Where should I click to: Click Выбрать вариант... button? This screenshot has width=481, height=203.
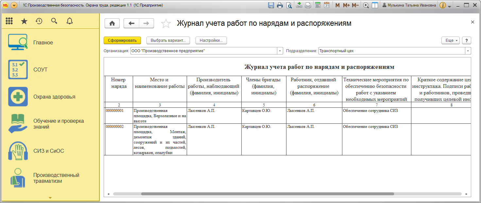(x=168, y=40)
